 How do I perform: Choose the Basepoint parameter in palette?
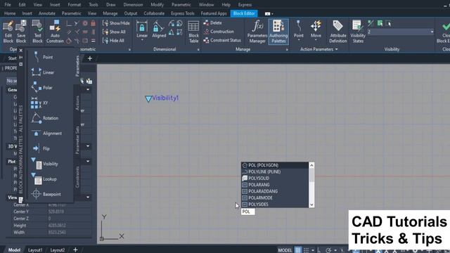(46, 194)
